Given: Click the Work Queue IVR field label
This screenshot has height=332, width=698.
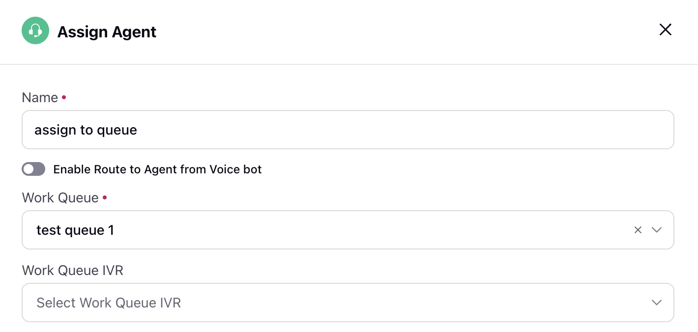Looking at the screenshot, I should (x=73, y=270).
